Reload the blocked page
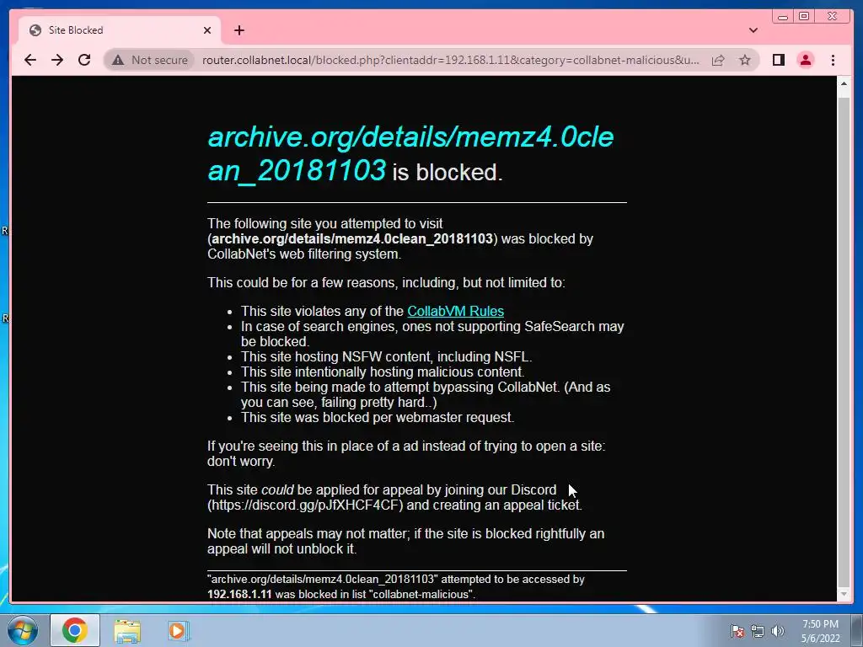The height and width of the screenshot is (647, 863). click(84, 60)
